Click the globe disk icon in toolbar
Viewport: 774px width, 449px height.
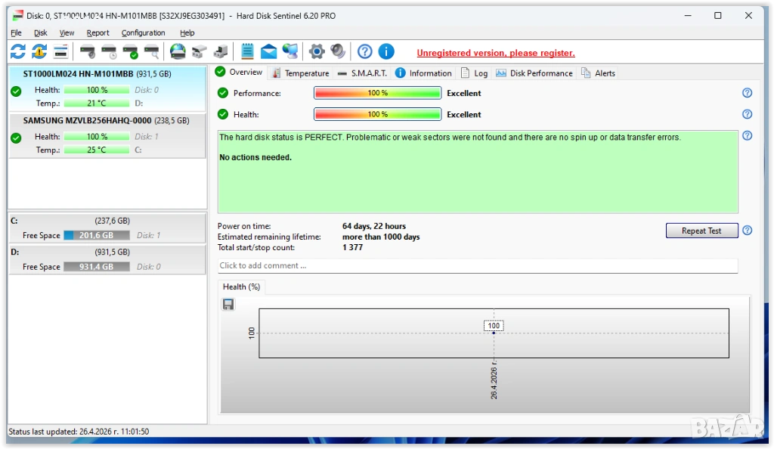point(178,51)
